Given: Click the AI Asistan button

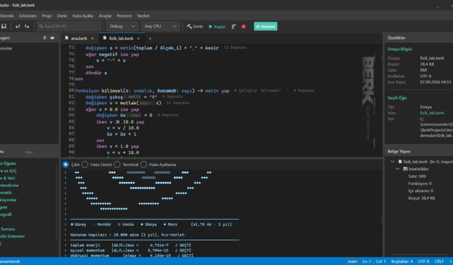Looking at the screenshot, I should 265,26.
